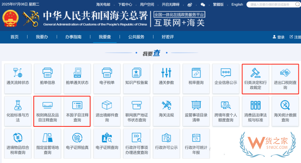Open the 本国子目注释查询 tile
This screenshot has height=163, width=301.
pos(77,111)
